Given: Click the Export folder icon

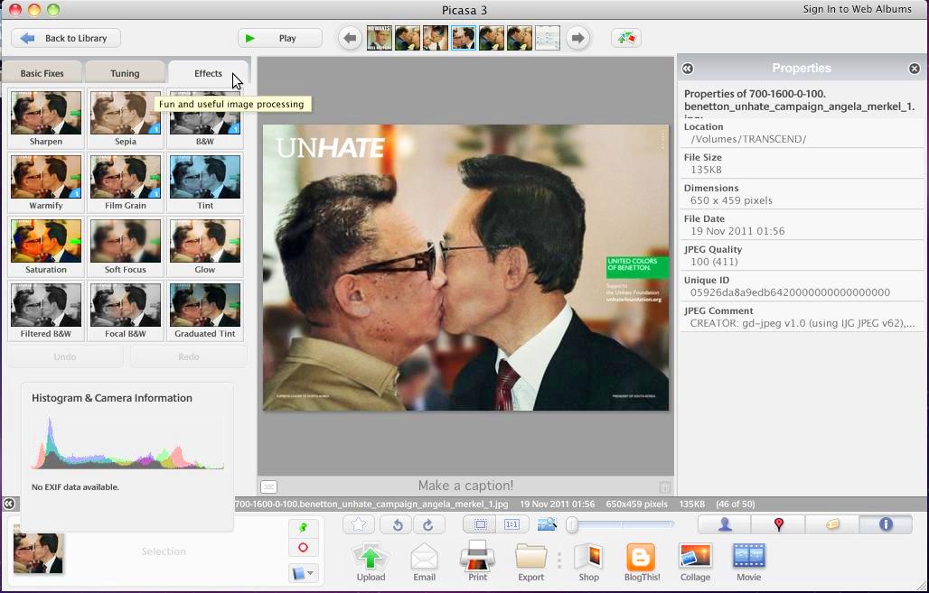Looking at the screenshot, I should click(x=530, y=562).
